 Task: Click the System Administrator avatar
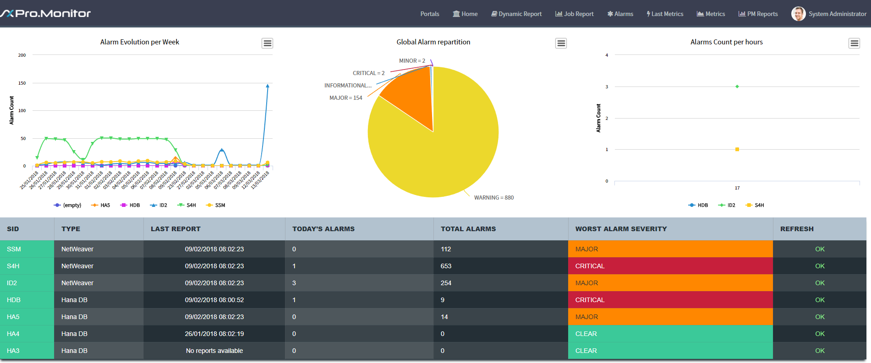tap(798, 14)
